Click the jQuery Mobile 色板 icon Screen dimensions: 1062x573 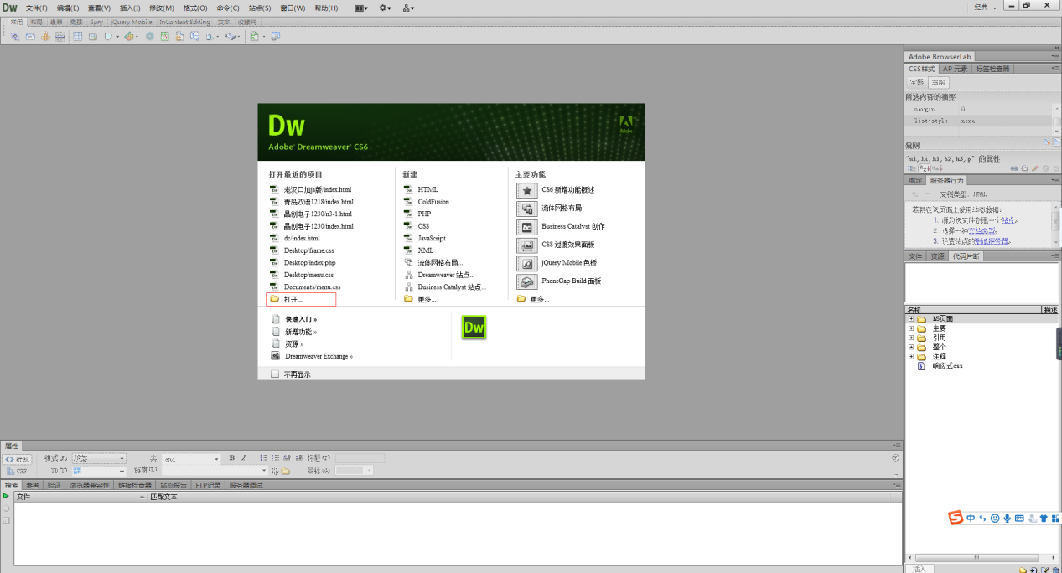point(527,263)
